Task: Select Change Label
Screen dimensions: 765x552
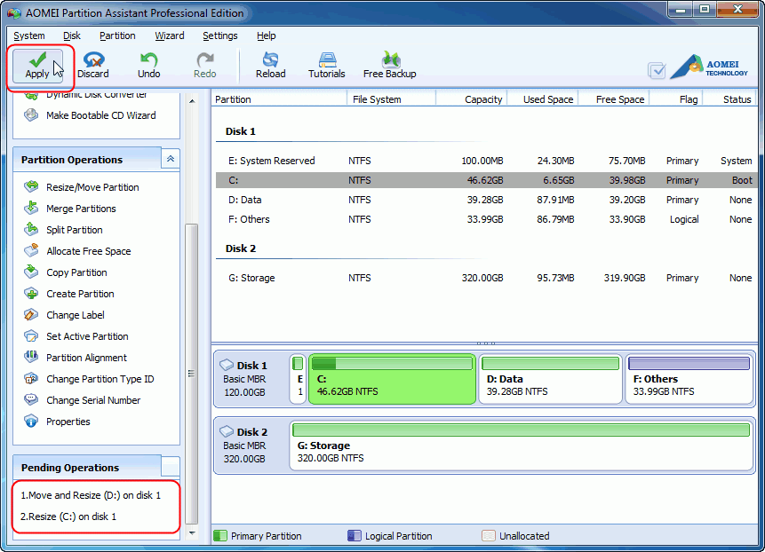Action: (x=76, y=315)
